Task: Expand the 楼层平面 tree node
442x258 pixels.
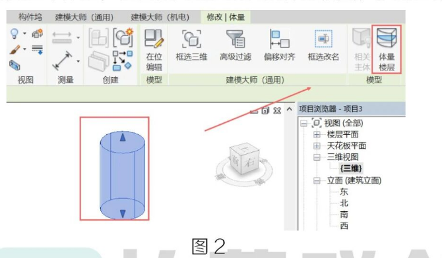Action: [317, 134]
